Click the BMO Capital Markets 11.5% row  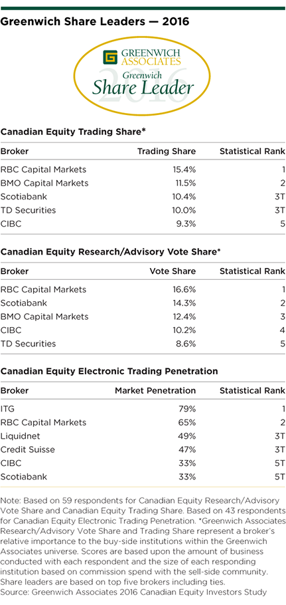click(x=143, y=183)
